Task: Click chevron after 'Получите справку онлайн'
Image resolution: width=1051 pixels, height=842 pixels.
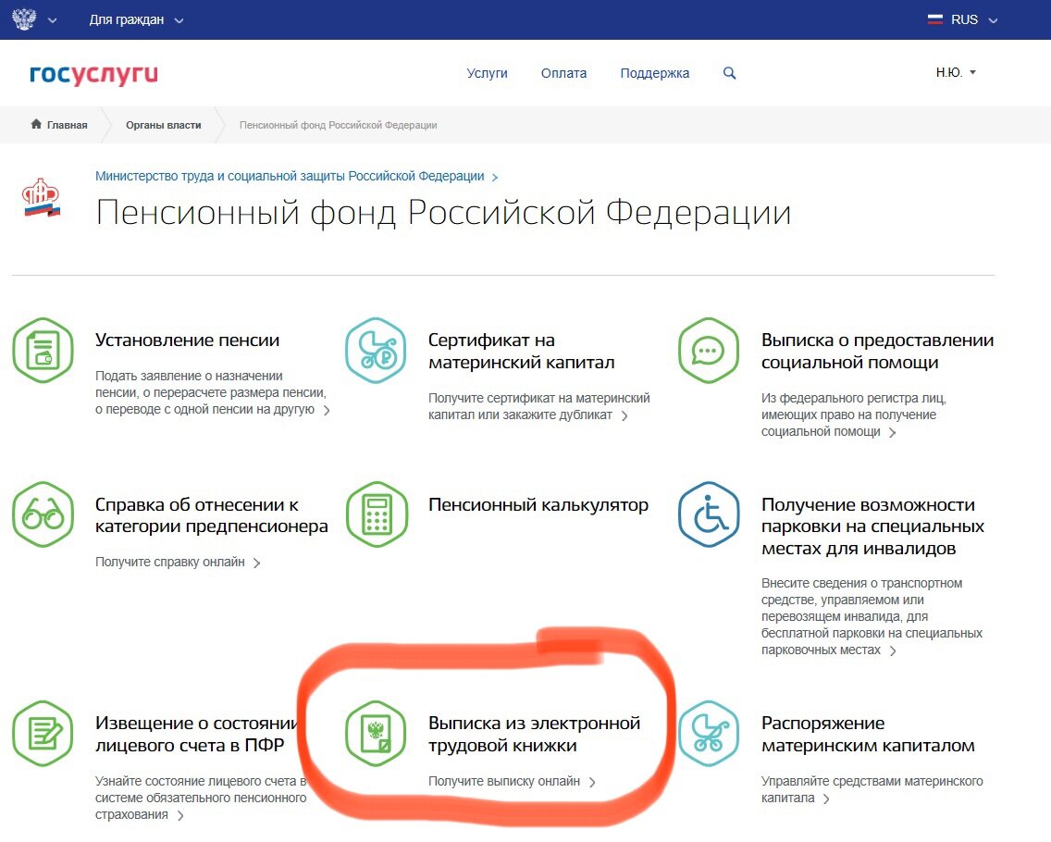Action: tap(256, 563)
